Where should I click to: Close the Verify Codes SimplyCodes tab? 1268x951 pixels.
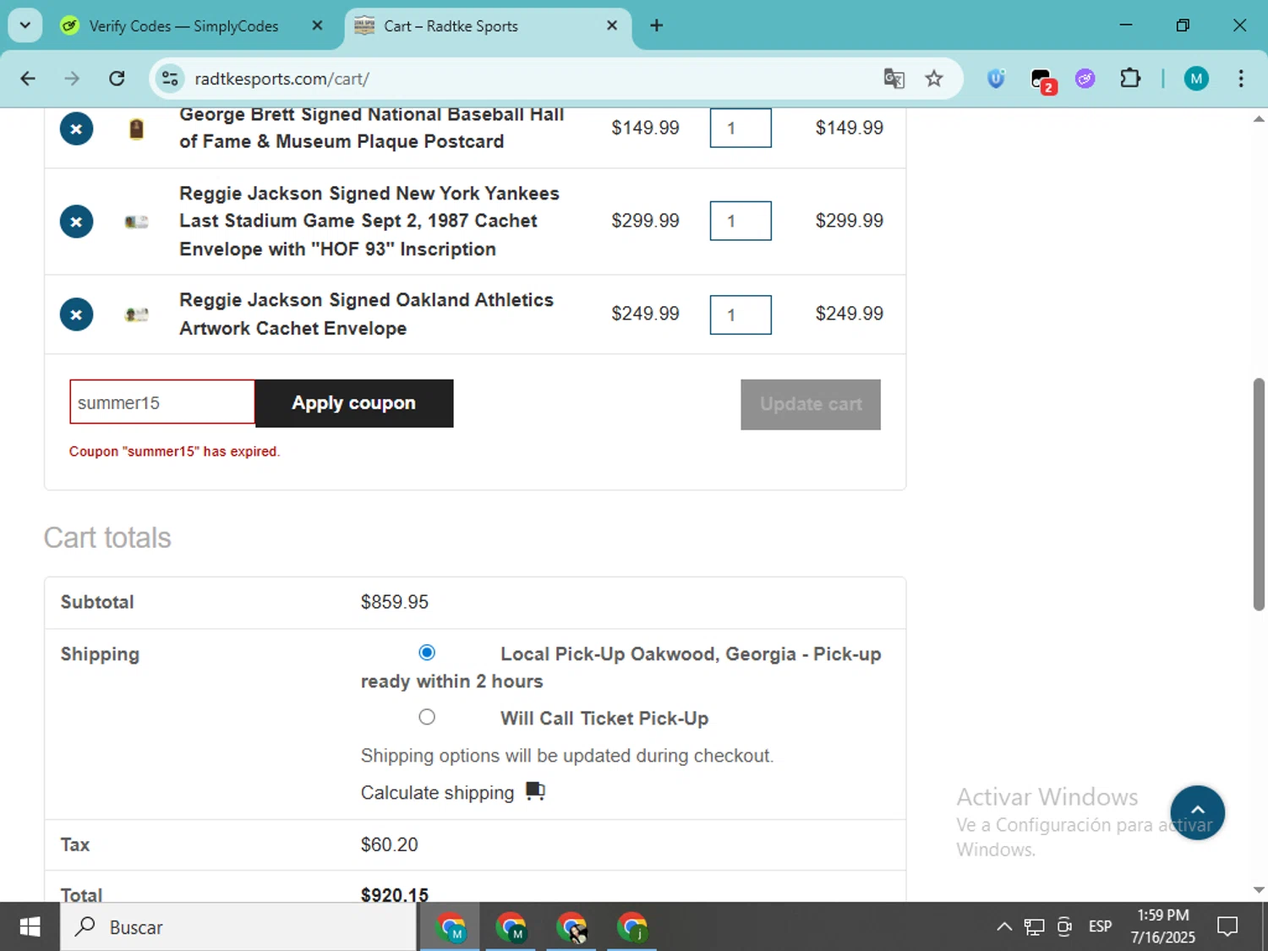pyautogui.click(x=317, y=25)
